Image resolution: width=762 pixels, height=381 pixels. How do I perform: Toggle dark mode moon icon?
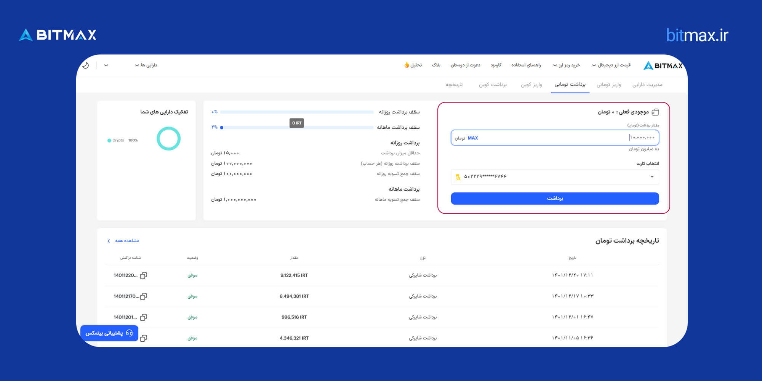tap(86, 65)
